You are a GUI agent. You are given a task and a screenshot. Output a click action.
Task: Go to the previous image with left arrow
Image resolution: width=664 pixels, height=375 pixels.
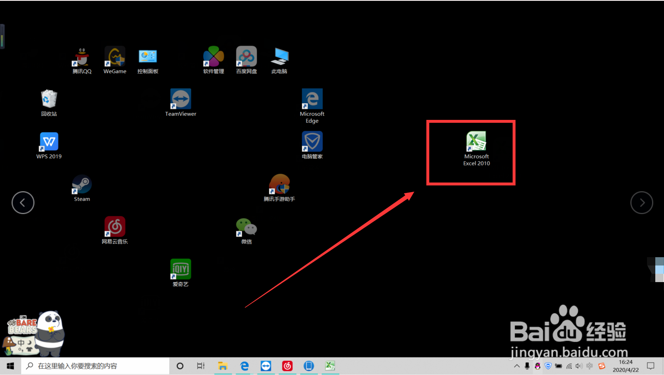[23, 202]
